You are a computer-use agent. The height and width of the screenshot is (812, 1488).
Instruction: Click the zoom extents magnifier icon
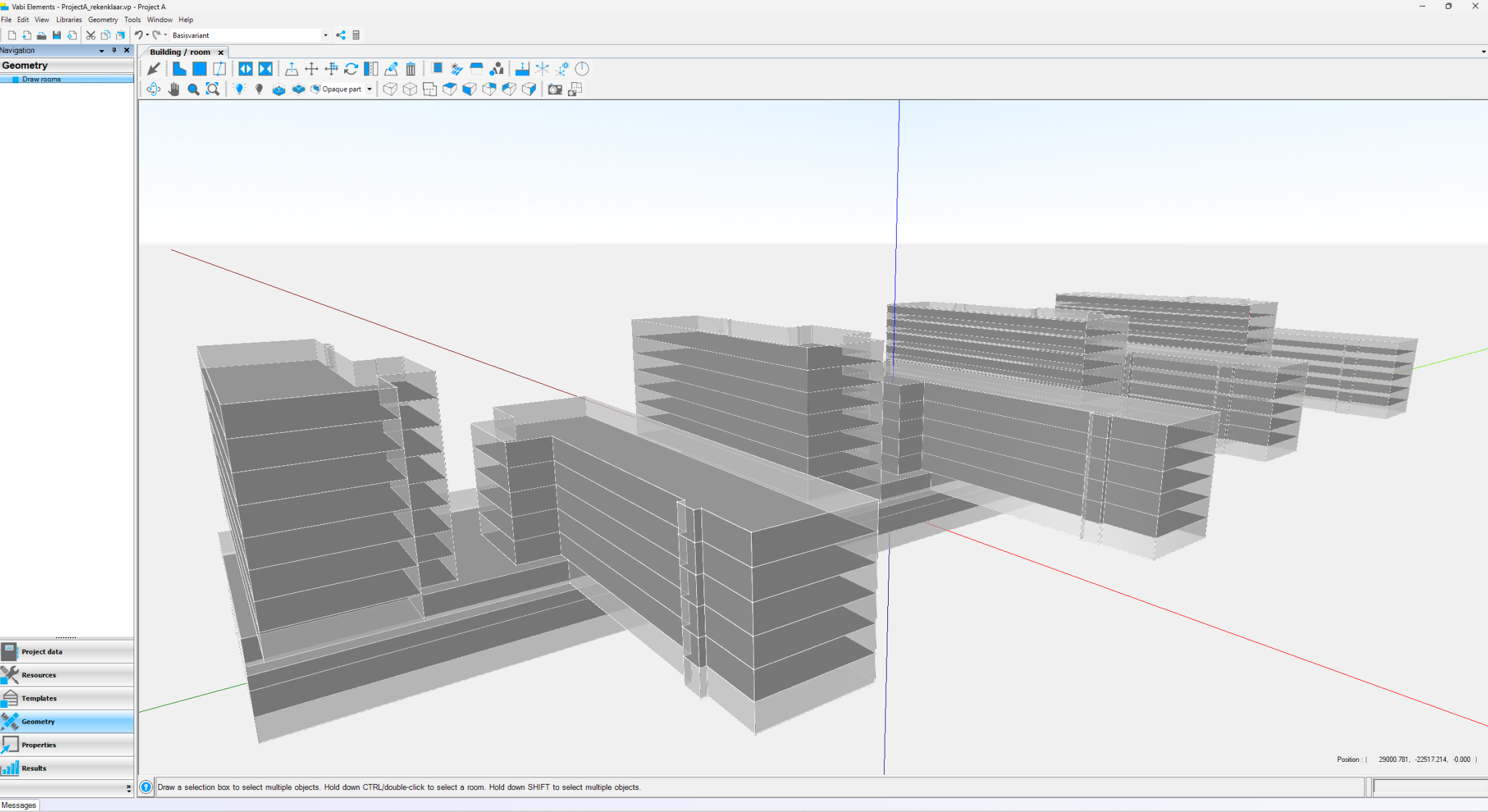(x=212, y=89)
